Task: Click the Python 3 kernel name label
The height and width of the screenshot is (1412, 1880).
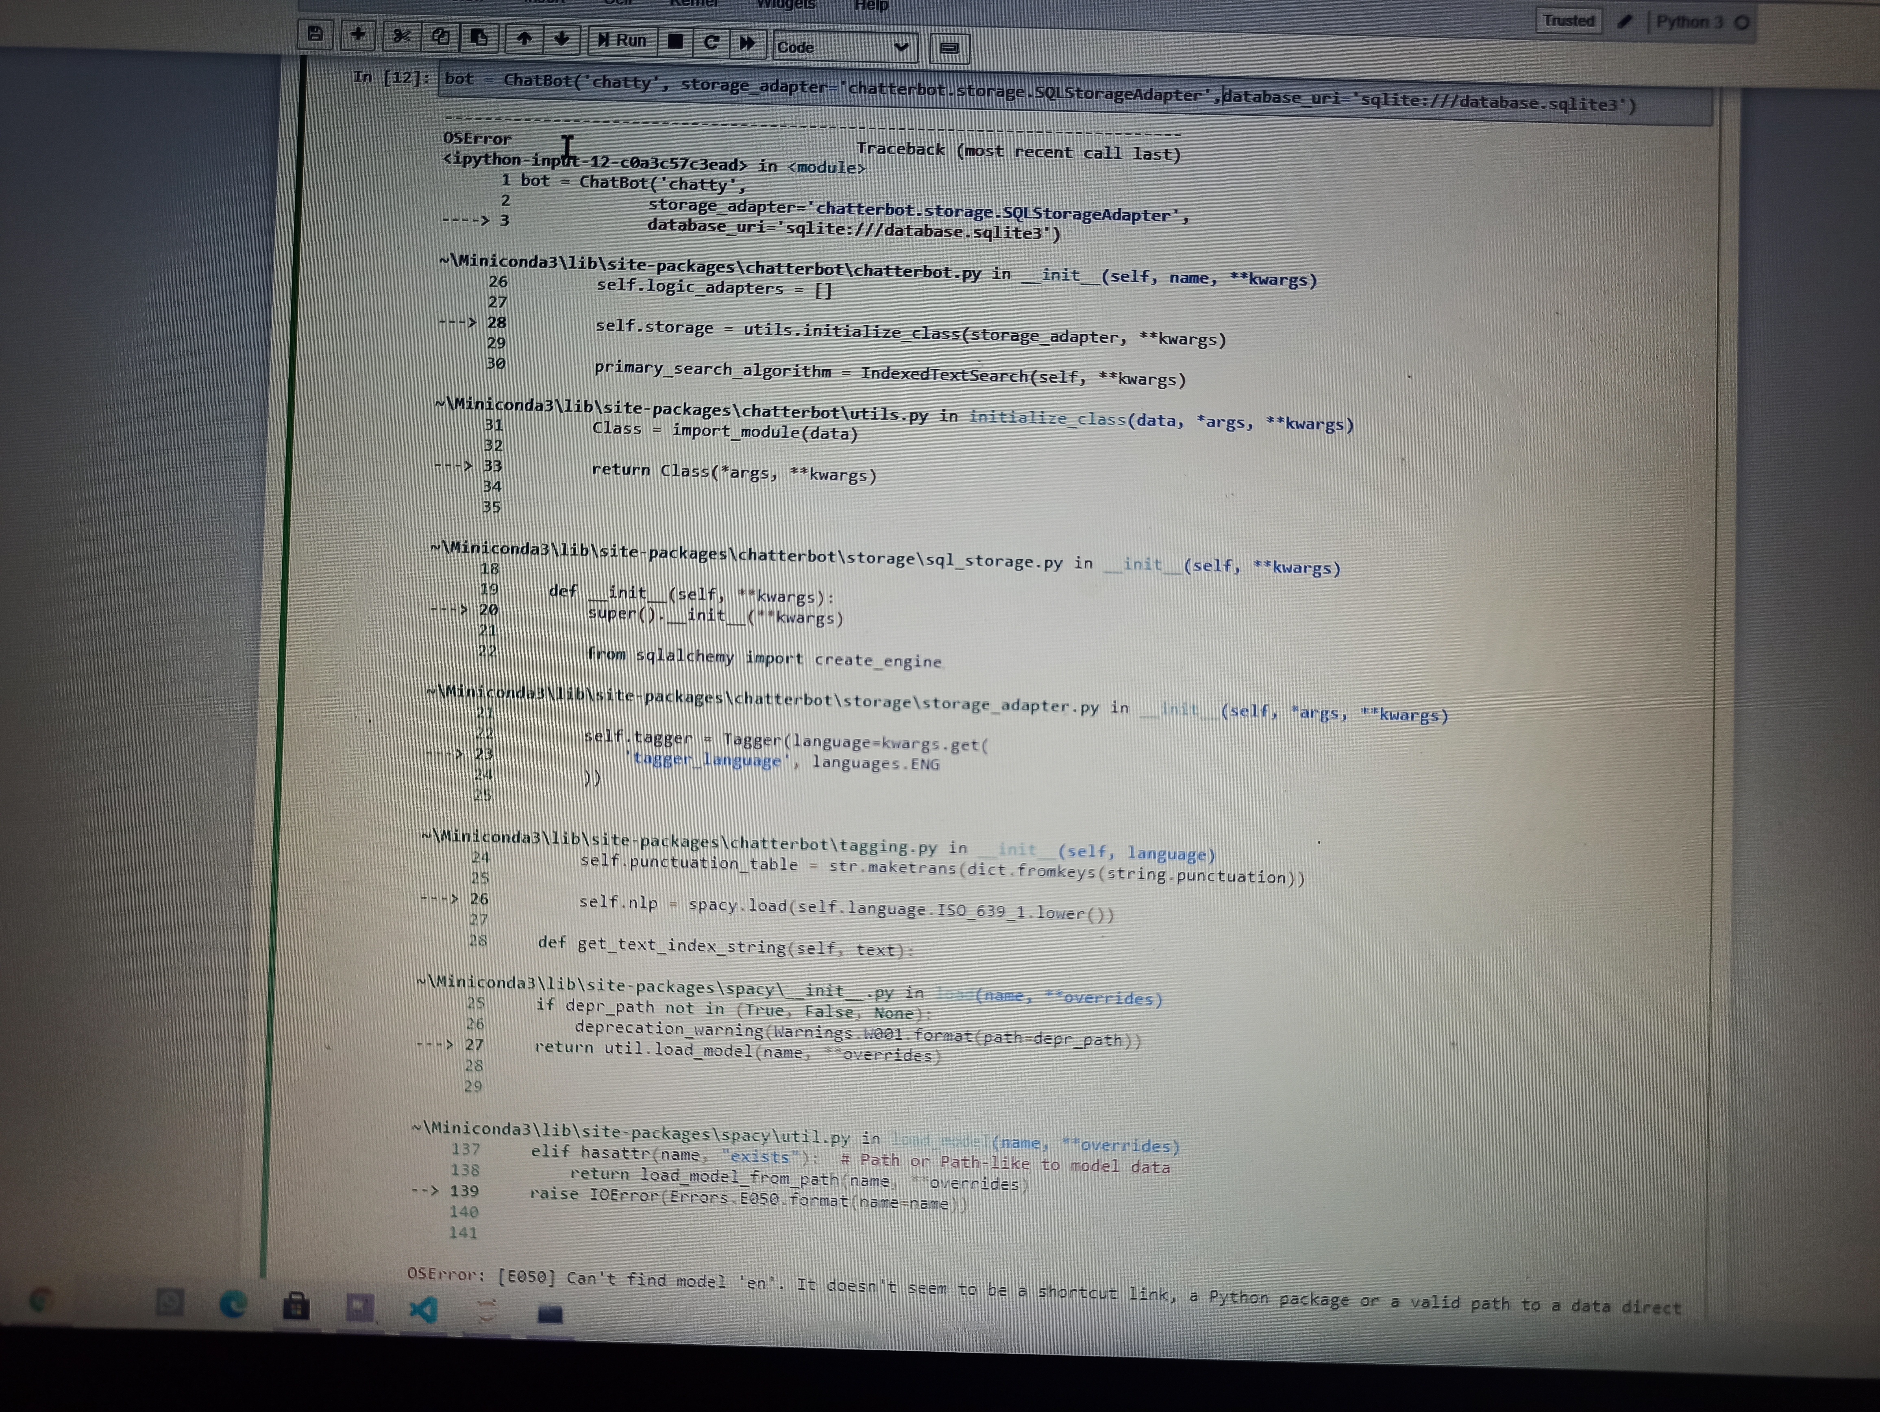Action: [1689, 21]
